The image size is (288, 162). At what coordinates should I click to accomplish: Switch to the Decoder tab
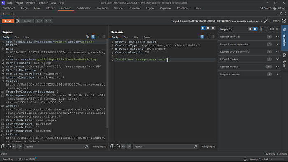click(118, 8)
